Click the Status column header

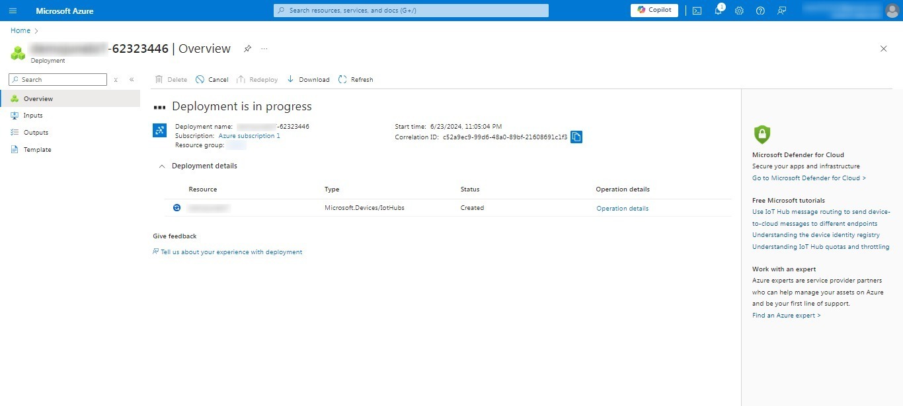pos(470,189)
